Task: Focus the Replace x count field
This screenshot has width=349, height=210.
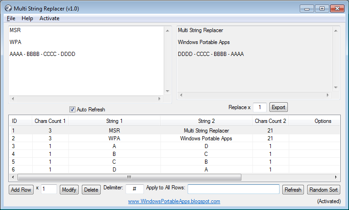Action: [260, 107]
